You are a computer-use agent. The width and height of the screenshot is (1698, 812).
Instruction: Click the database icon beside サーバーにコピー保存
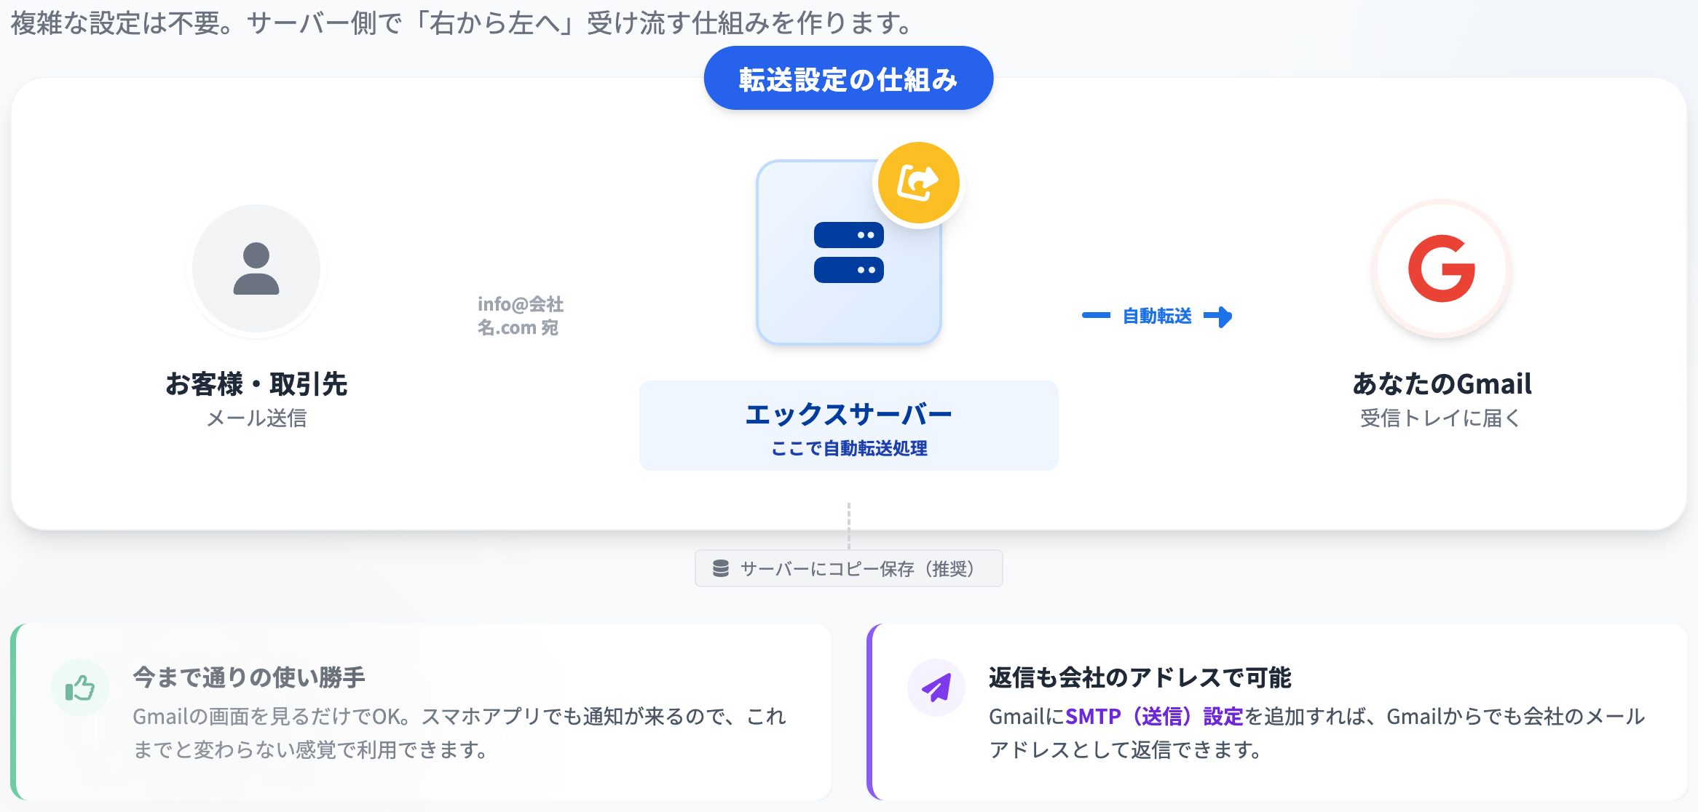click(721, 568)
